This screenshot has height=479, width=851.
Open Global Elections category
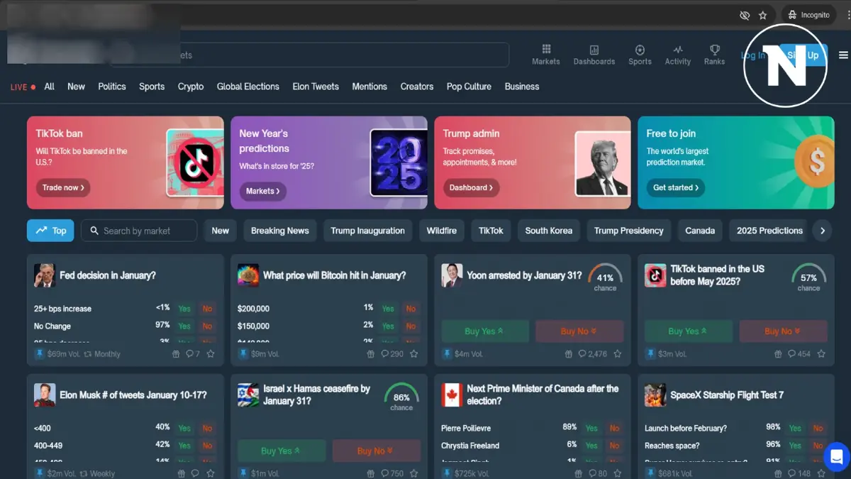(x=248, y=87)
